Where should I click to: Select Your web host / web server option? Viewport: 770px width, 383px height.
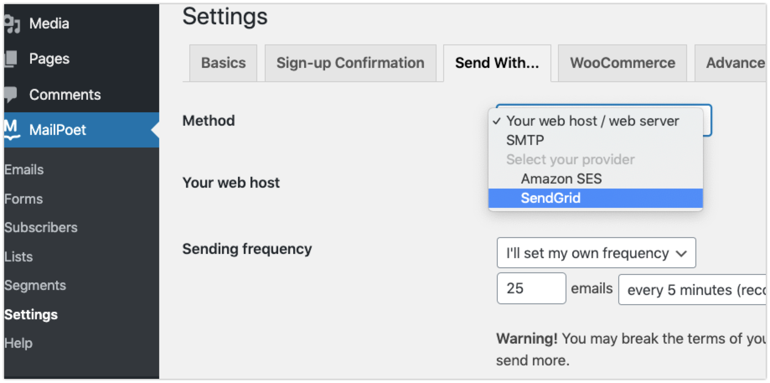click(x=592, y=121)
